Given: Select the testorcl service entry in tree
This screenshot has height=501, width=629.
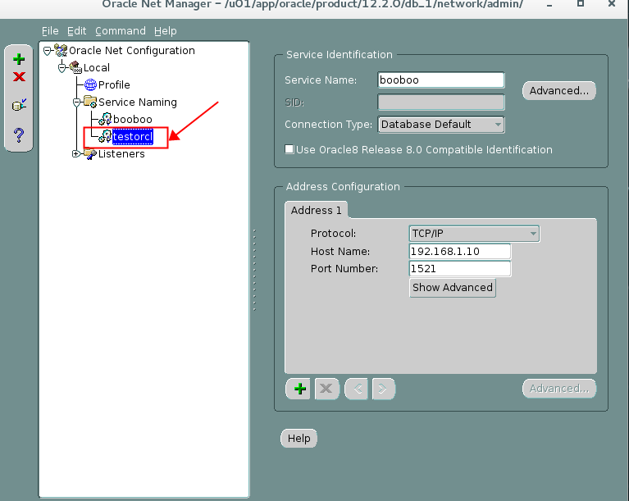Looking at the screenshot, I should (x=132, y=137).
